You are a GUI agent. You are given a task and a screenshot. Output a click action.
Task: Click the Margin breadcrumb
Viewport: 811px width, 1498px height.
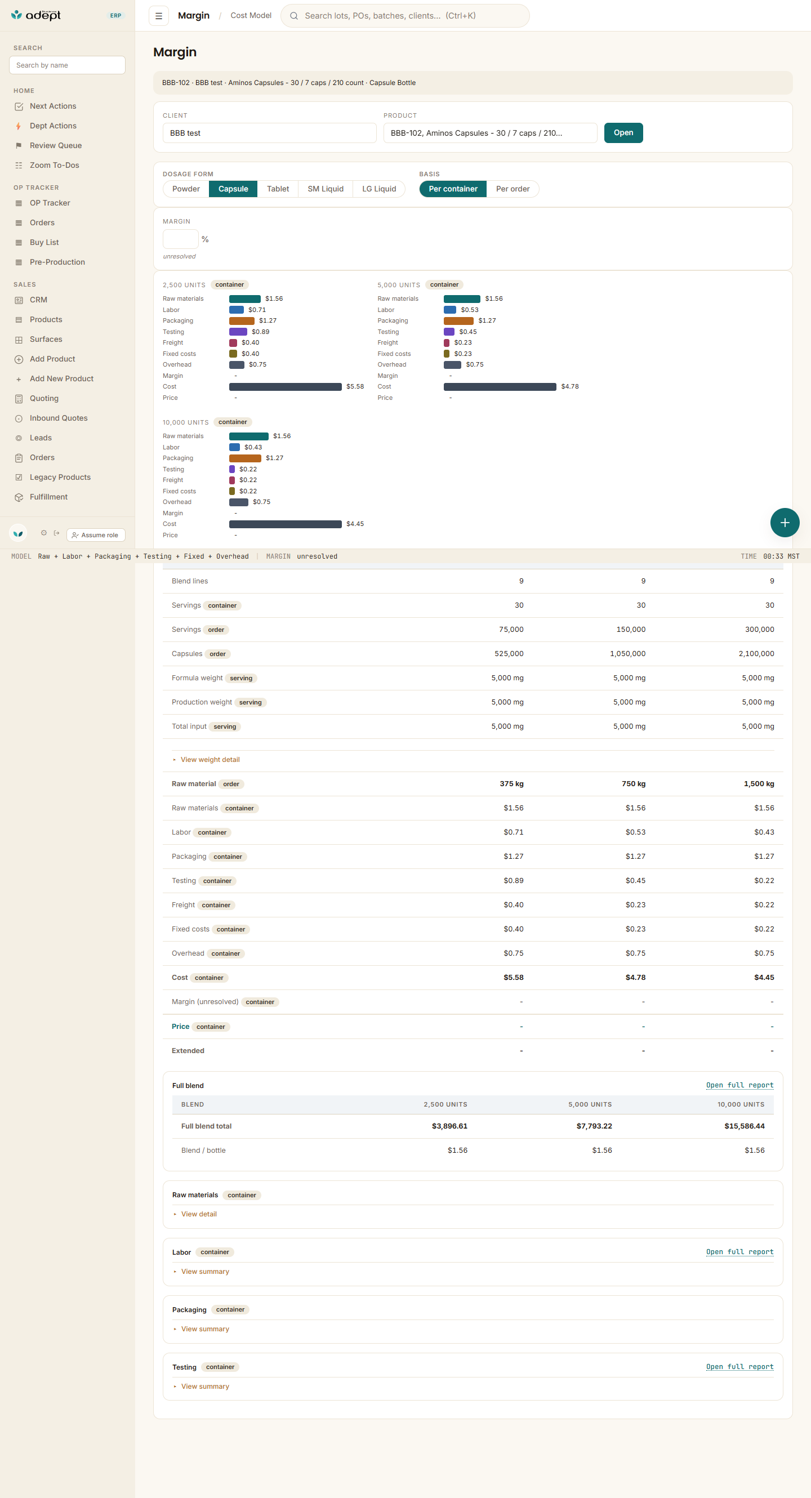pyautogui.click(x=194, y=16)
